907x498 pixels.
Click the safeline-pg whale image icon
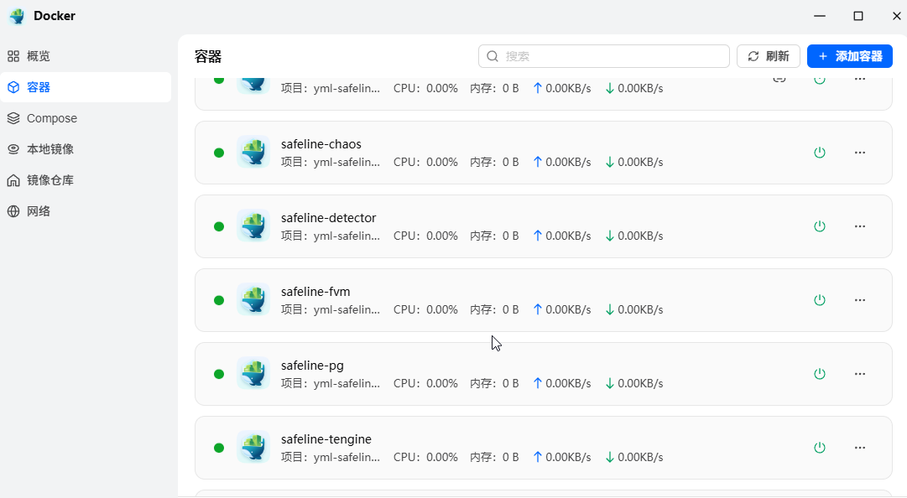click(253, 373)
